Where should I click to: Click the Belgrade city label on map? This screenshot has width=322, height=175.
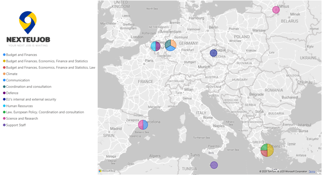pyautogui.click(x=256, y=94)
